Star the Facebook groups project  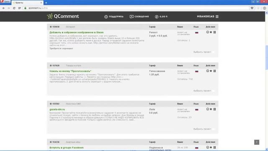211,147
